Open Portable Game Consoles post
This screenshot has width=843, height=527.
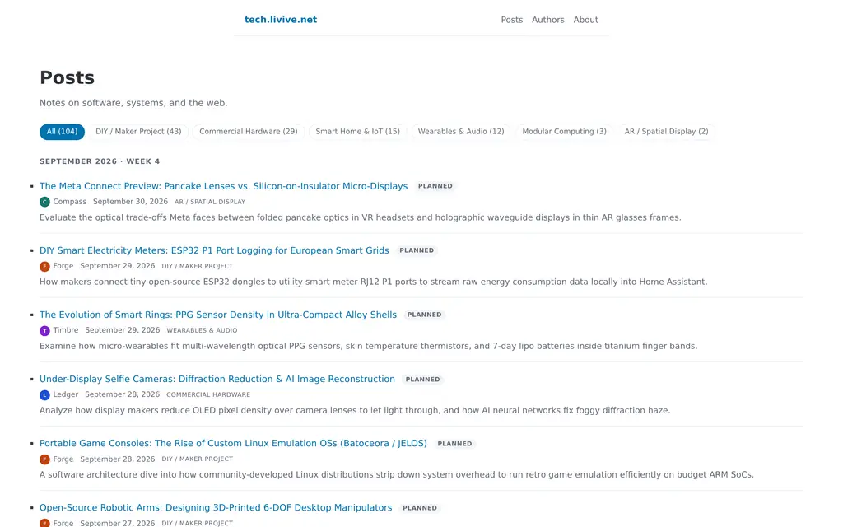tap(233, 443)
